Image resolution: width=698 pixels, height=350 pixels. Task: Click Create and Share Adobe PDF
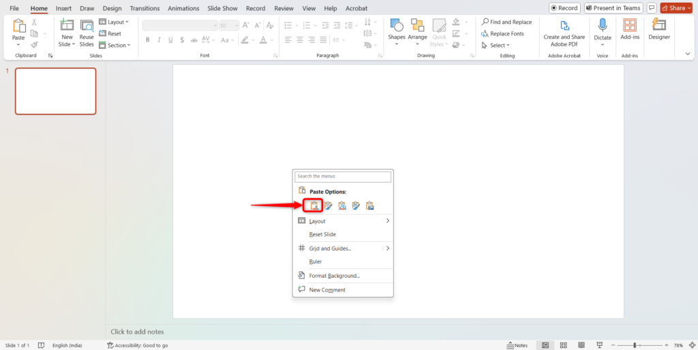(x=564, y=32)
